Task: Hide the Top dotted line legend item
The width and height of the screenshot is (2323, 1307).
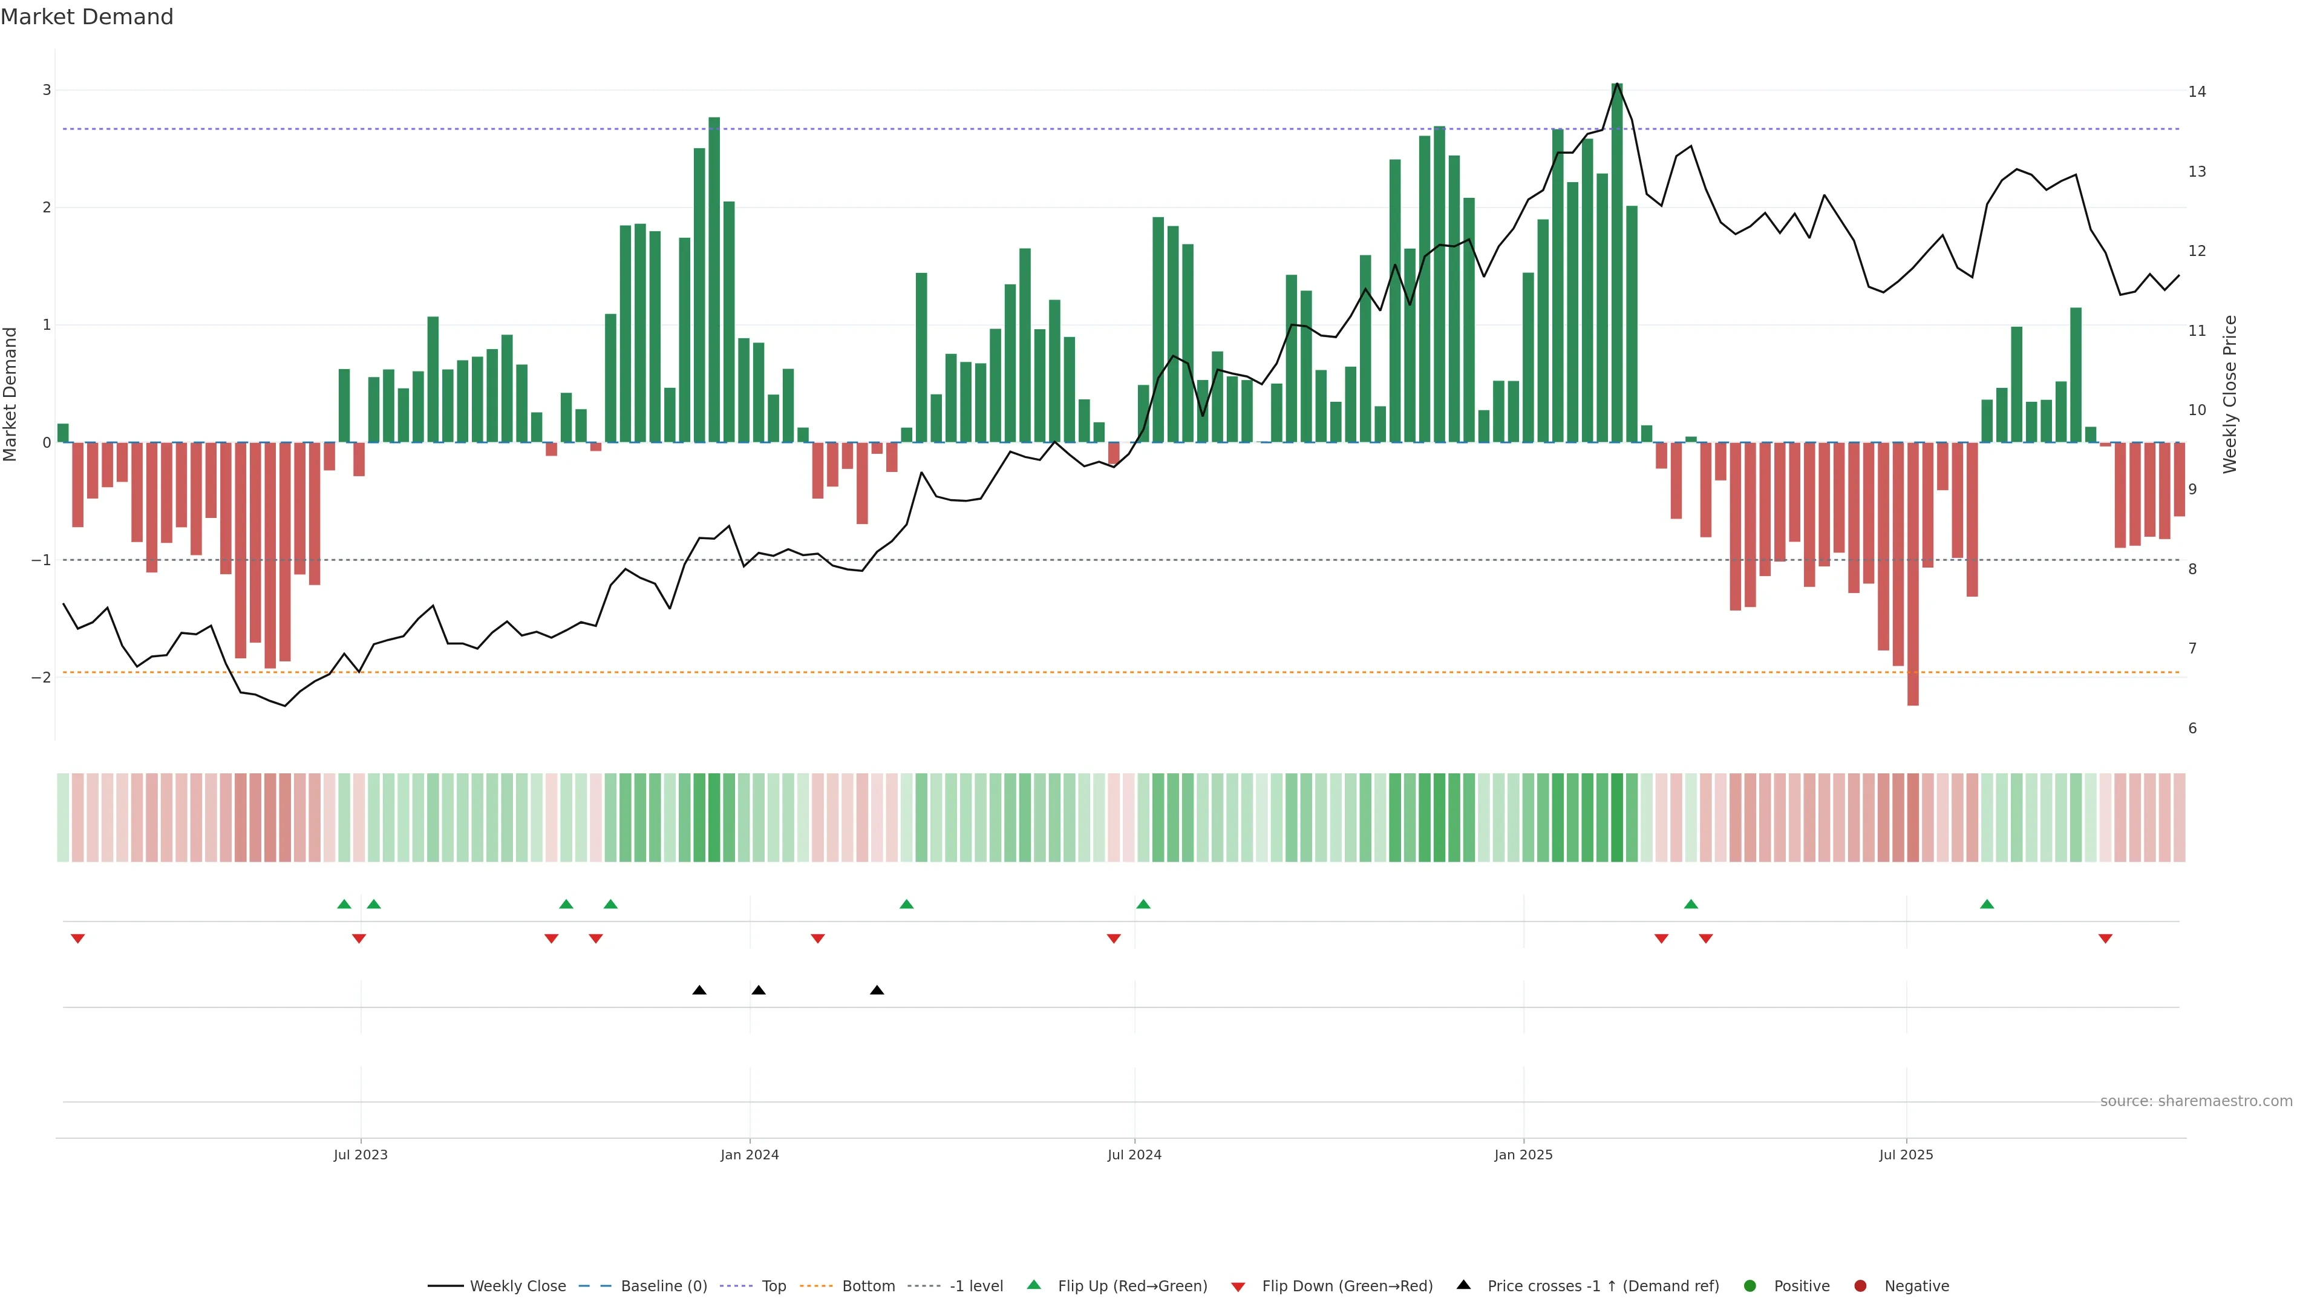Action: [x=773, y=1286]
